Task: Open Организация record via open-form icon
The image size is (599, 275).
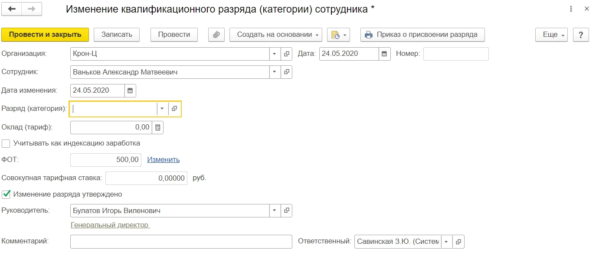Action: (x=287, y=54)
